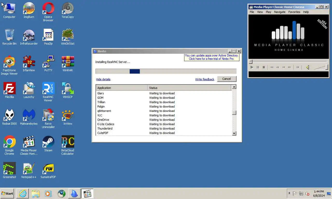
Task: Select the TeraCopy desktop icon
Action: [68, 10]
